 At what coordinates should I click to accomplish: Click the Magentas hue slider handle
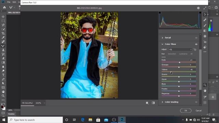click(x=179, y=96)
